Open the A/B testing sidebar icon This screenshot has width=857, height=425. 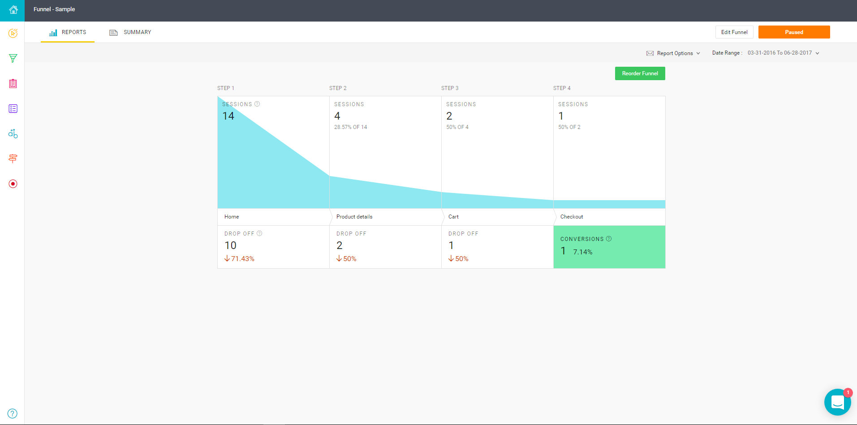pos(13,133)
